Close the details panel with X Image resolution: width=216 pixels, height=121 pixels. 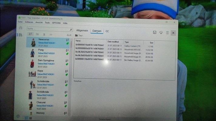point(173,33)
